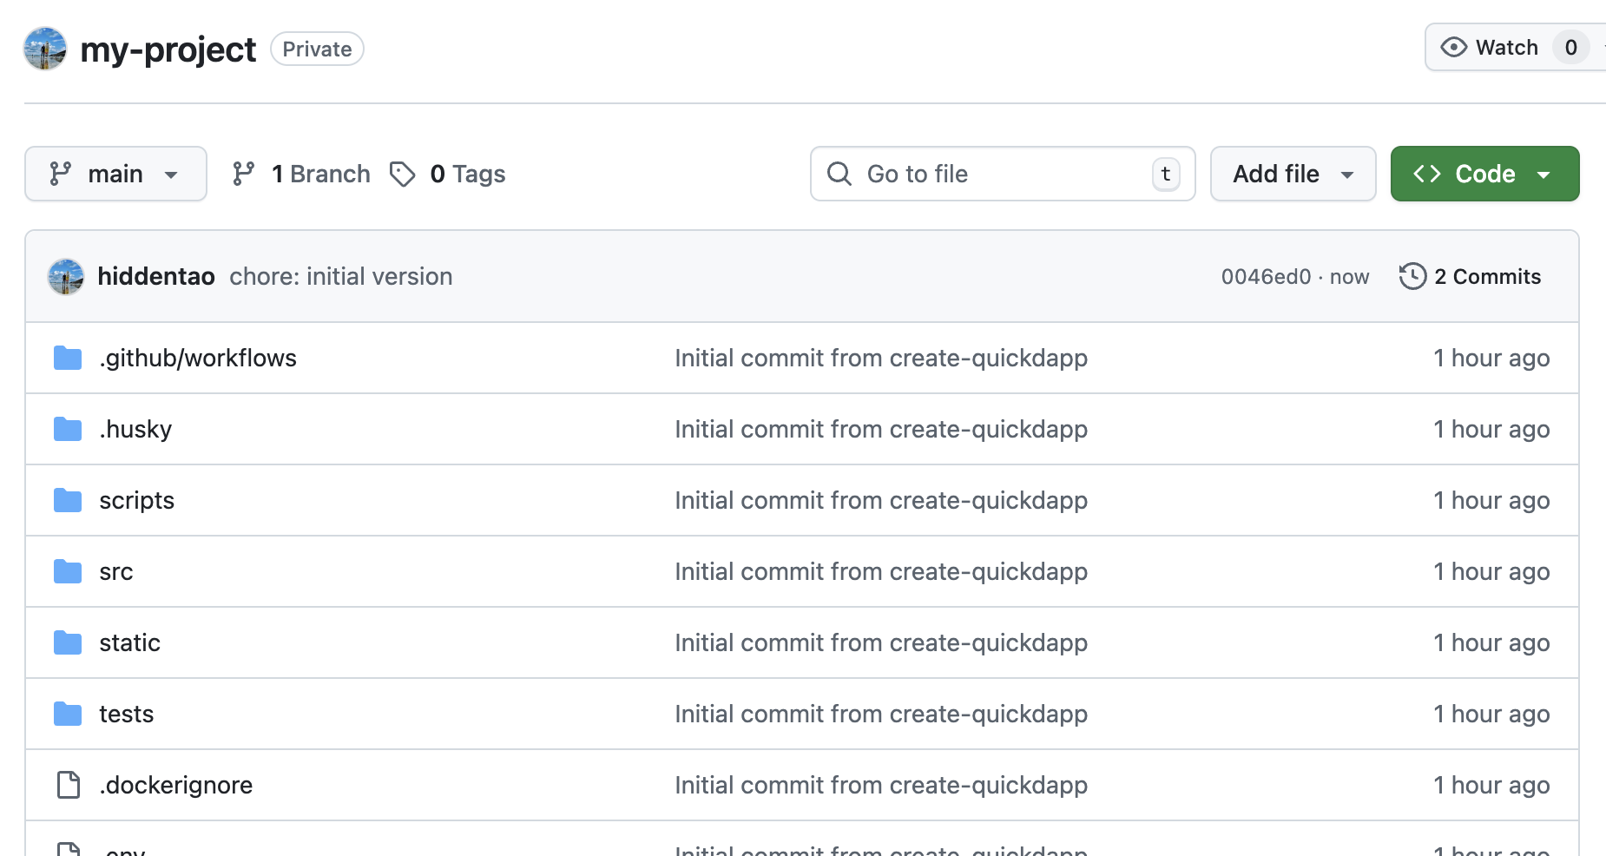This screenshot has width=1606, height=856.
Task: Click the .husky folder icon
Action: click(68, 429)
